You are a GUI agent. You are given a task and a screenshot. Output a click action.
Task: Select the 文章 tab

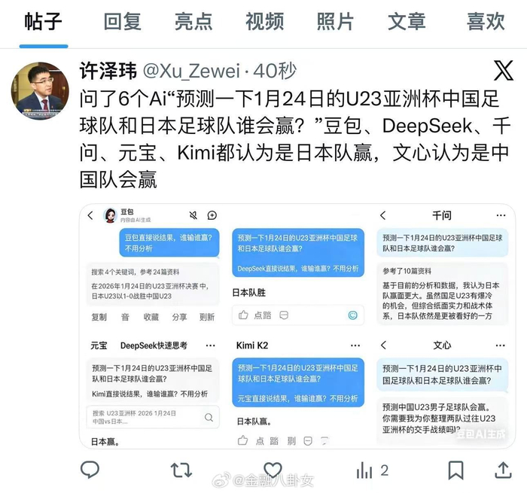407,22
